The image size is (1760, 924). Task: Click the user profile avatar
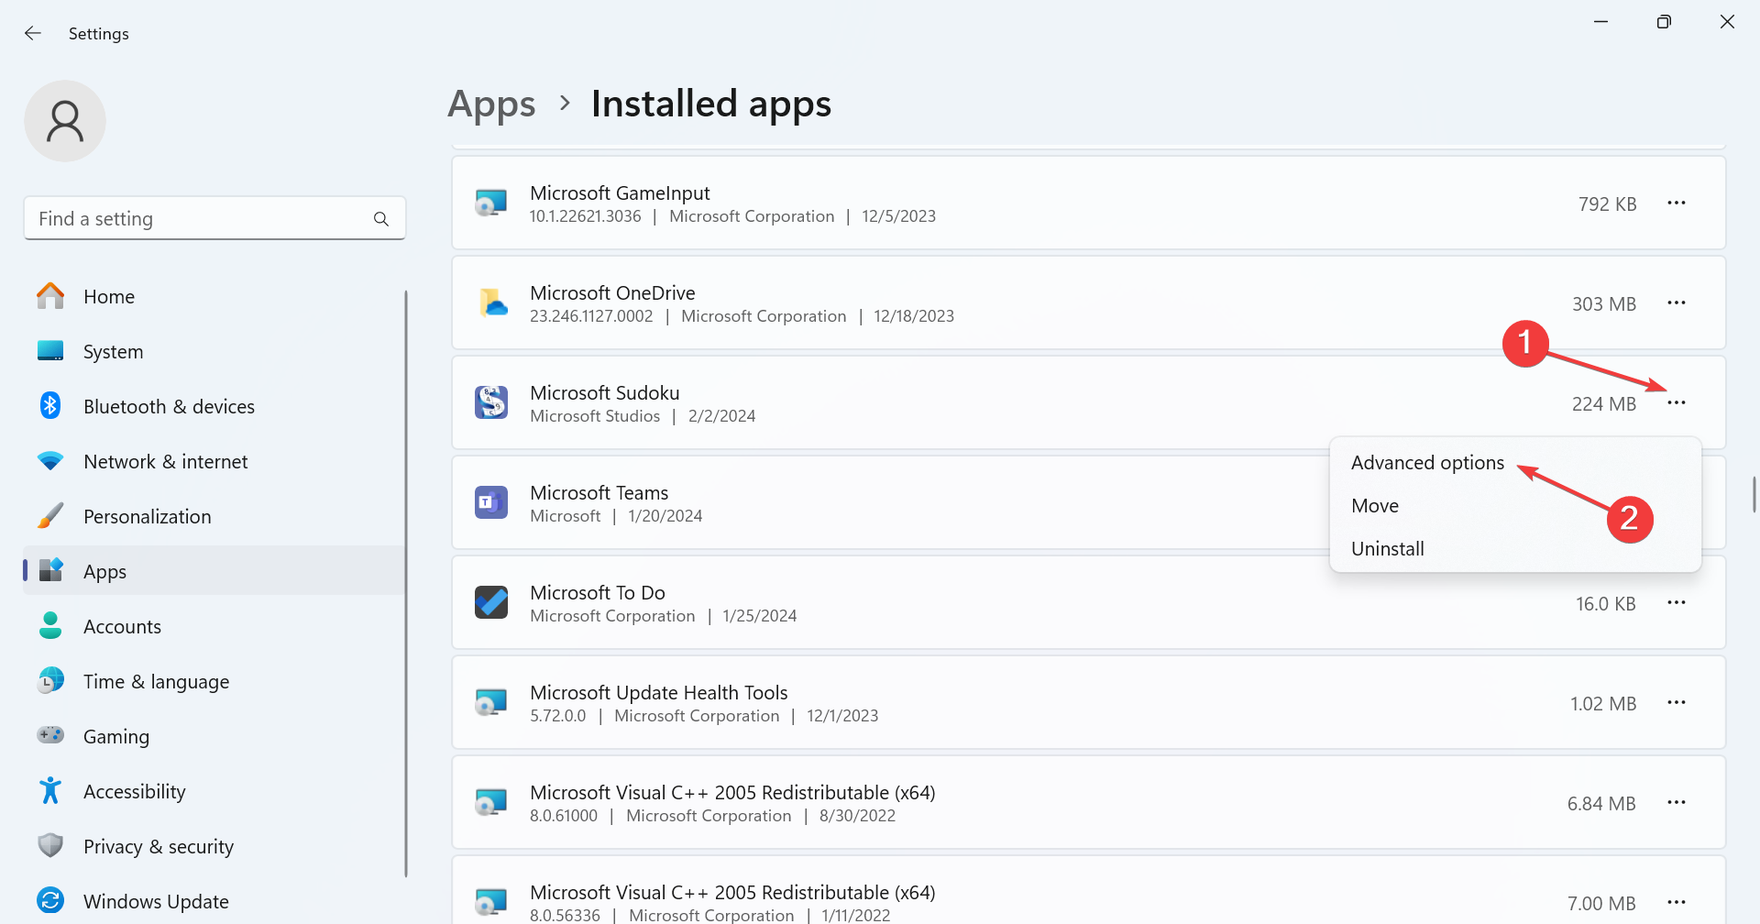(65, 121)
